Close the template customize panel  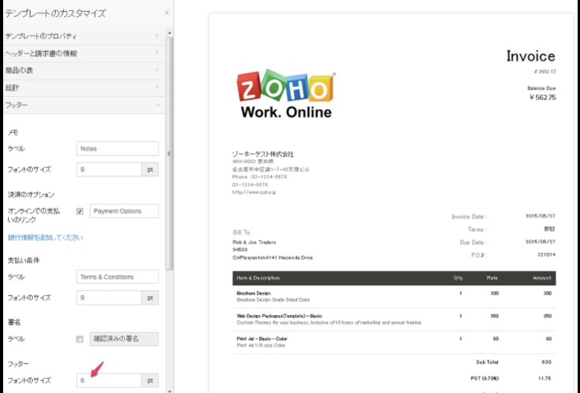click(166, 13)
